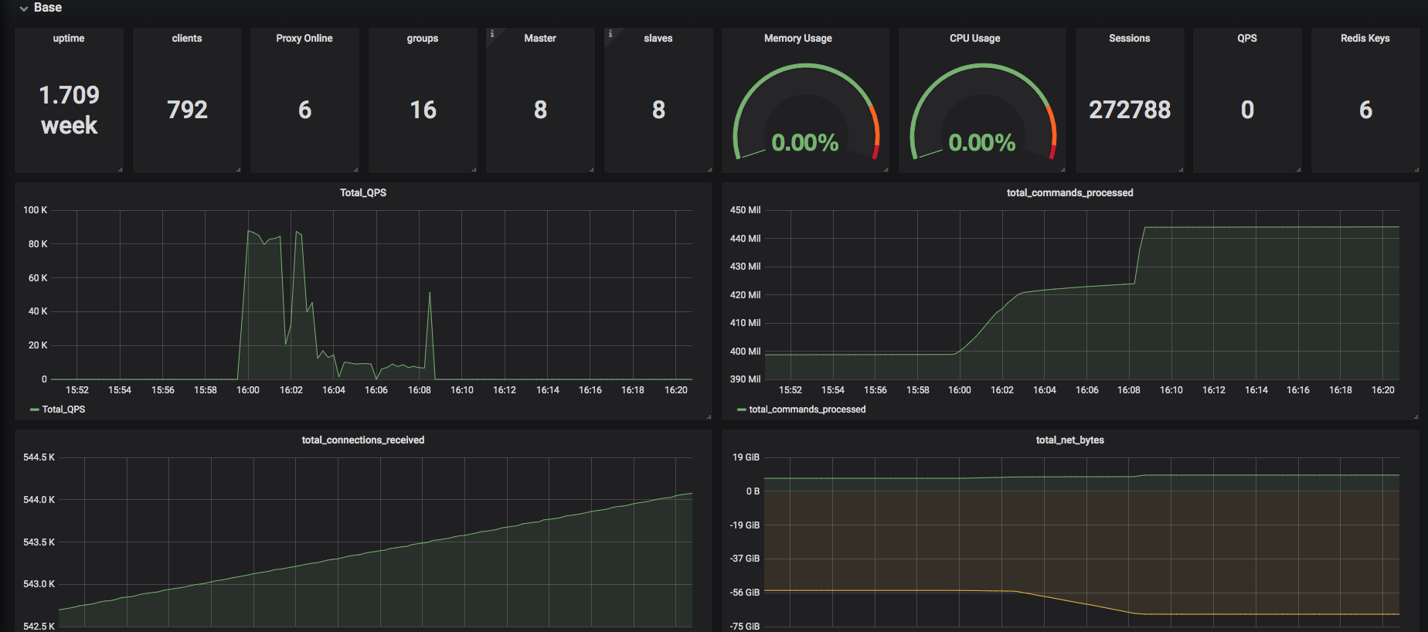Click the Proxy Online value 6
The width and height of the screenshot is (1428, 632).
(x=304, y=110)
